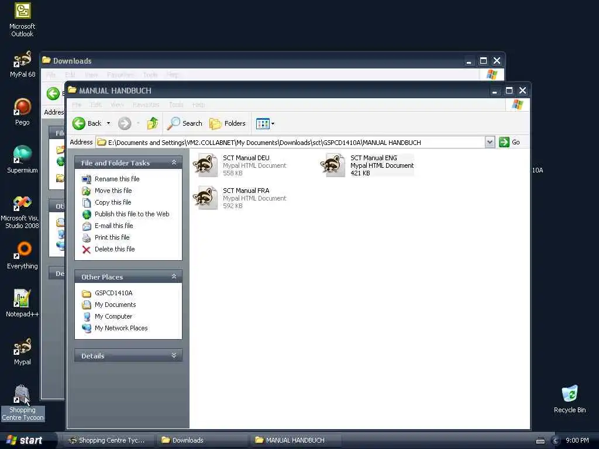Open on-screen keyboard tray icon

[540, 441]
